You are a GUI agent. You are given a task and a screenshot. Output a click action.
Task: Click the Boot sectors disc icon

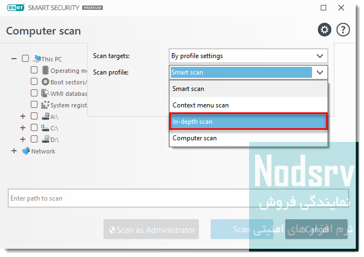click(45, 82)
